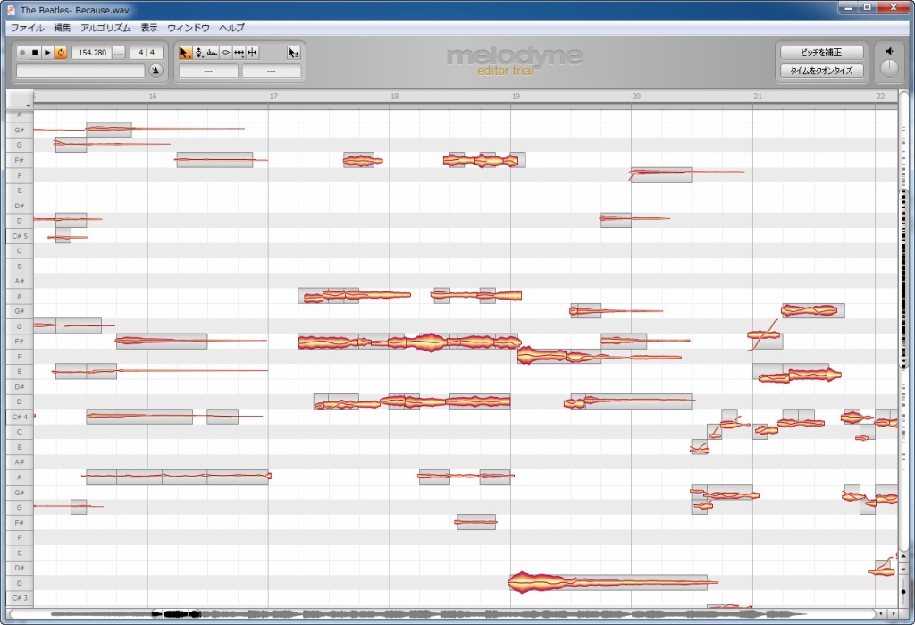This screenshot has height=625, width=915.
Task: Click bar 18 marker in the time ruler
Action: (x=394, y=97)
